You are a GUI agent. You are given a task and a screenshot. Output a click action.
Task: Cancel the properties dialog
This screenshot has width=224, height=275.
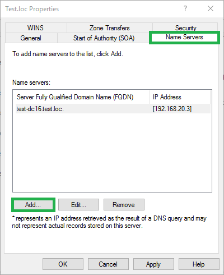click(x=108, y=264)
